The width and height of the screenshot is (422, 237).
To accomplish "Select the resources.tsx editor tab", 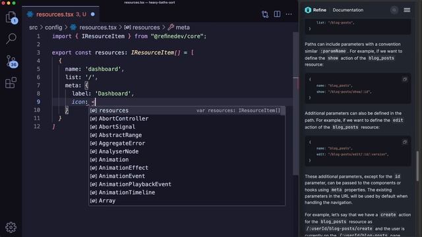I will (61, 14).
